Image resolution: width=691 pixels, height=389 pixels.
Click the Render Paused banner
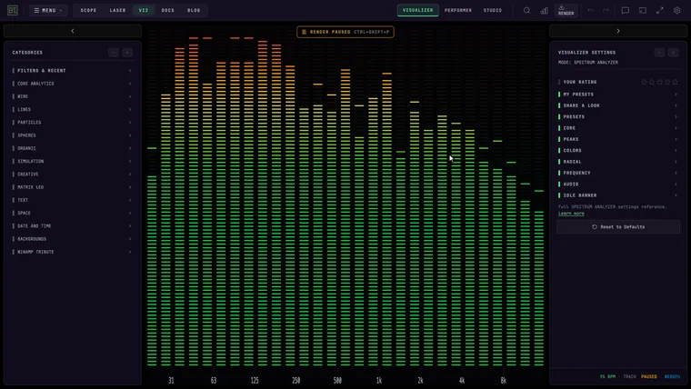[x=345, y=32]
